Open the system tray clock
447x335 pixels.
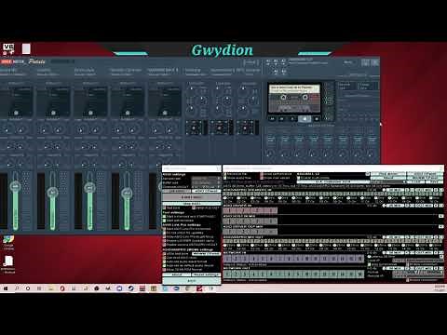(439, 288)
